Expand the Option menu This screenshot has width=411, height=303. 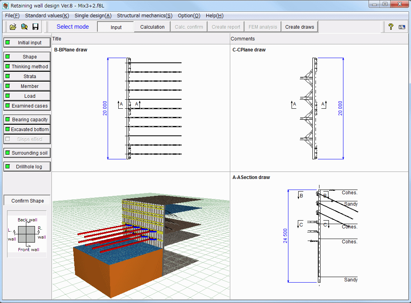pyautogui.click(x=189, y=16)
